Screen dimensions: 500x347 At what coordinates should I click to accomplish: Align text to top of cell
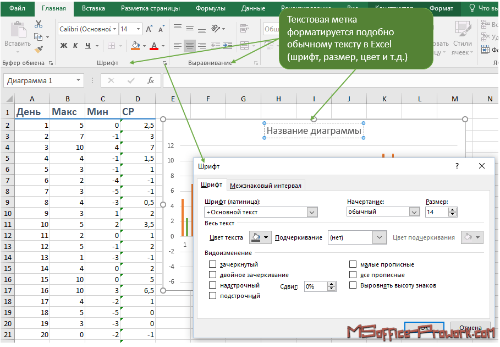pyautogui.click(x=178, y=28)
